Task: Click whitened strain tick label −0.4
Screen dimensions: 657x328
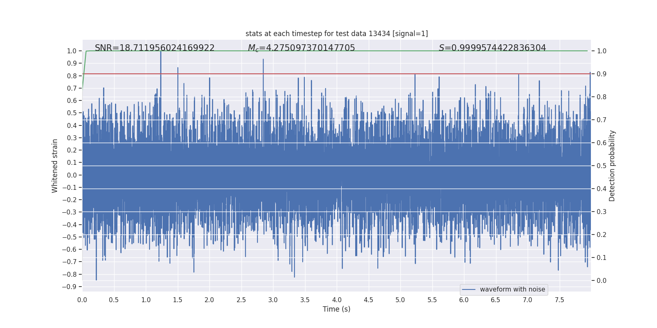Action: (x=69, y=225)
